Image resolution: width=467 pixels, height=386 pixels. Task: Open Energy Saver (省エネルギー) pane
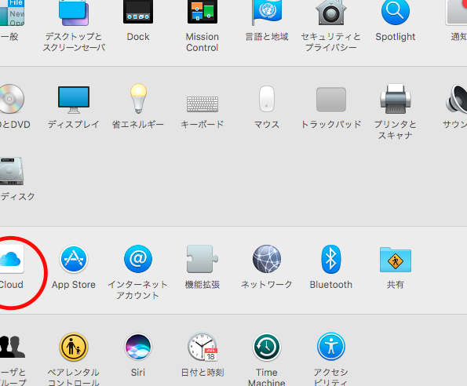tap(138, 99)
